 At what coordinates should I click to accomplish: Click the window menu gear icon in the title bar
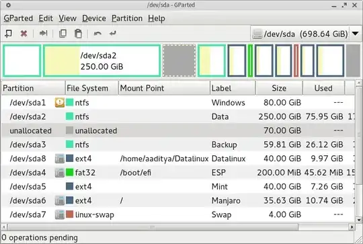[x=8, y=5]
